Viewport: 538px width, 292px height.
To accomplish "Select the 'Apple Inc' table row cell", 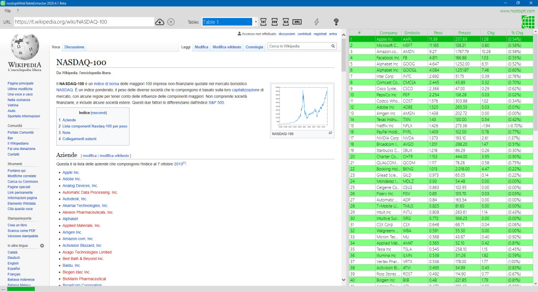I will click(388, 39).
